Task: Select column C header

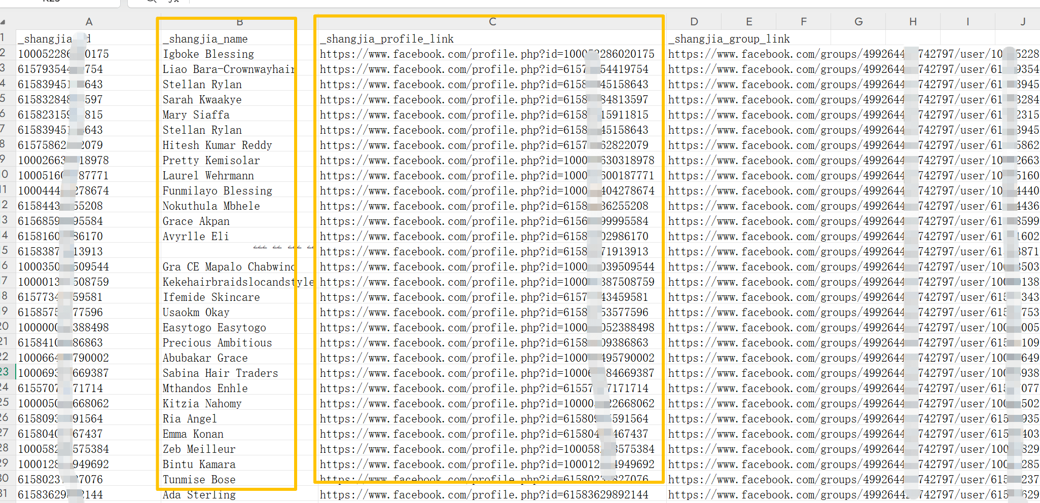Action: 492,22
